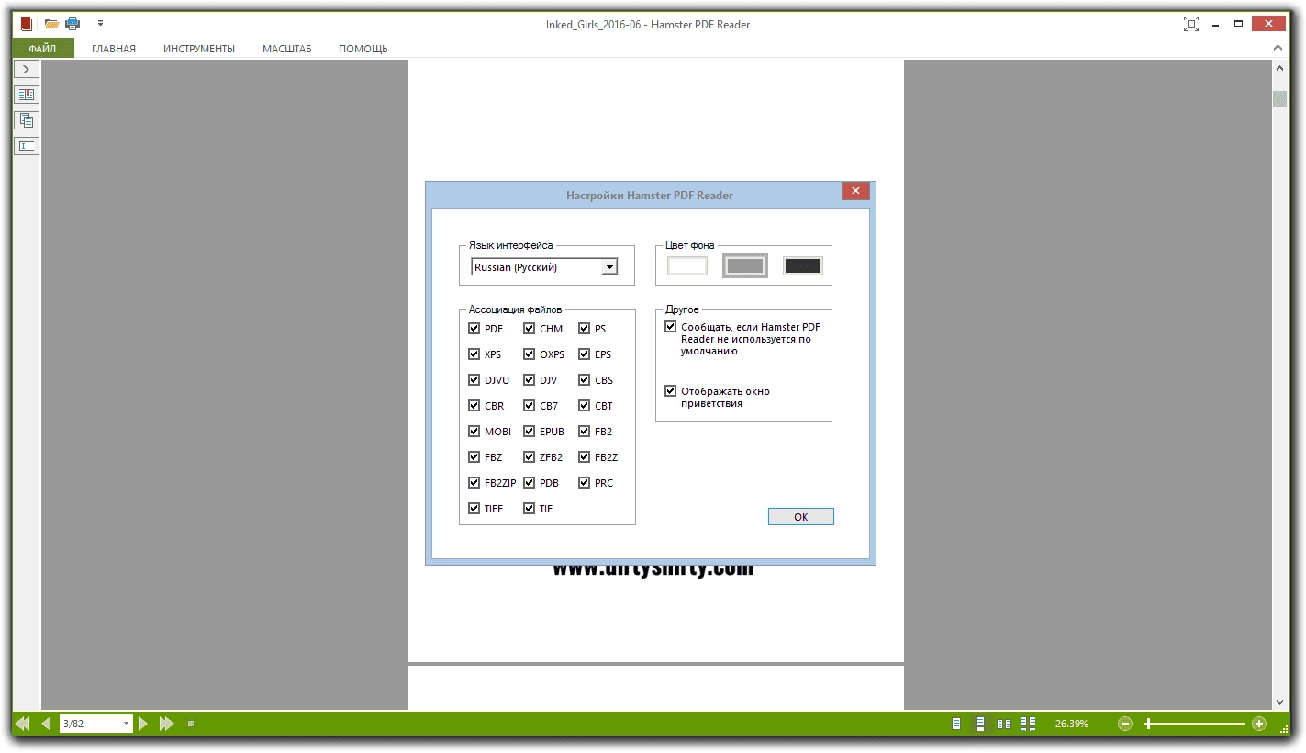Select the white background color swatch

[x=687, y=265]
